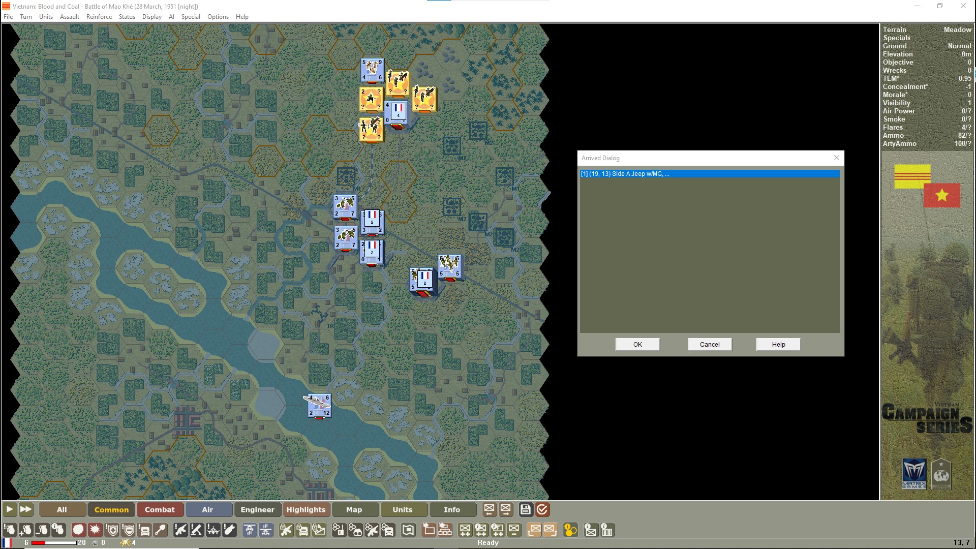Viewport: 976px width, 549px height.
Task: Toggle the turn completion checkmark icon
Action: (x=542, y=510)
